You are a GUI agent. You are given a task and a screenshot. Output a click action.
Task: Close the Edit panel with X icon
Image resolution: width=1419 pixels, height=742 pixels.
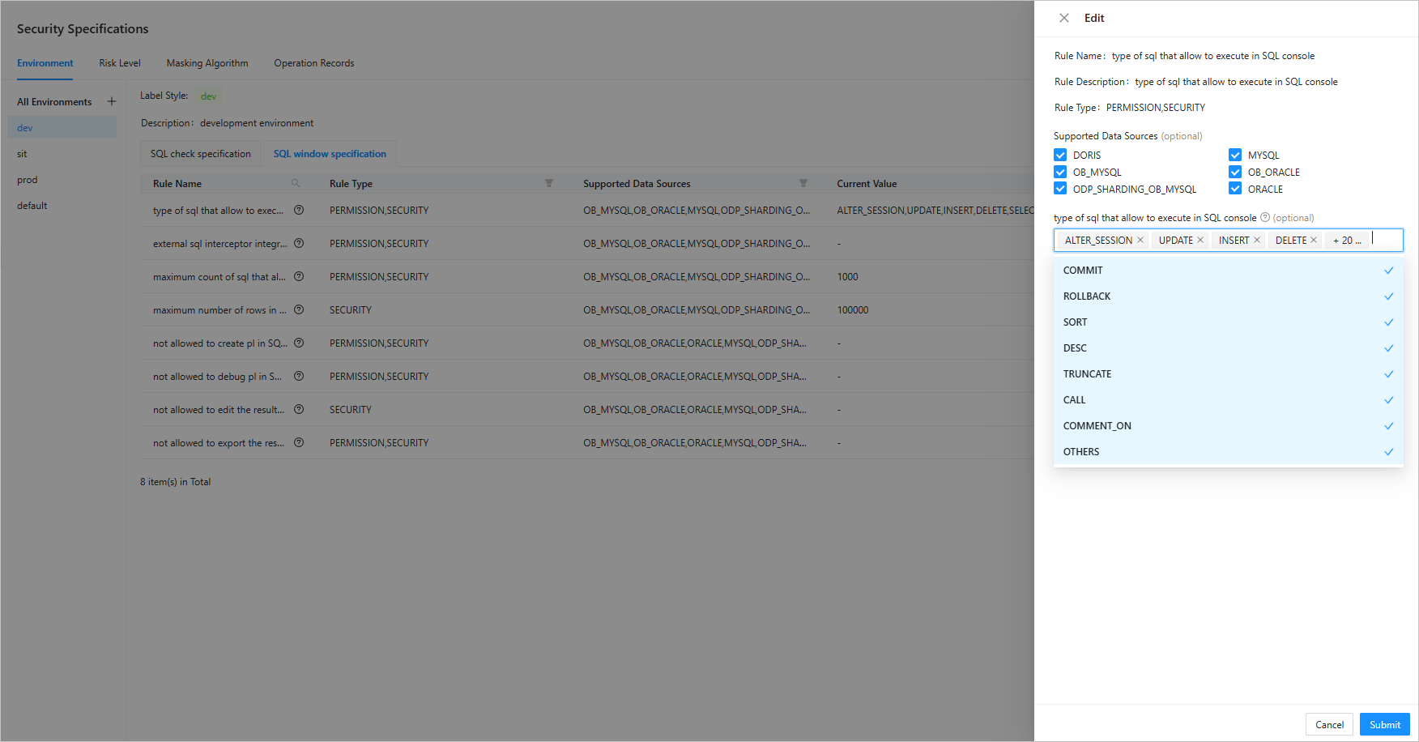(1064, 18)
